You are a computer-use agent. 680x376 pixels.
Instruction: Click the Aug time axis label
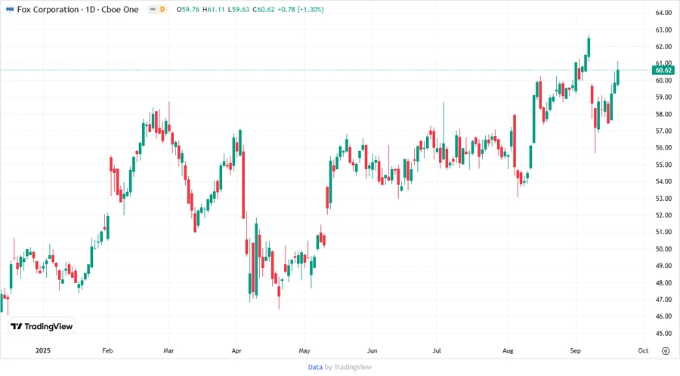coord(508,350)
